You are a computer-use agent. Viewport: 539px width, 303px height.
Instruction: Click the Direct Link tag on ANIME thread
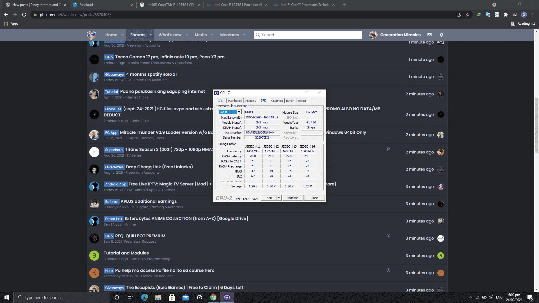(x=113, y=219)
